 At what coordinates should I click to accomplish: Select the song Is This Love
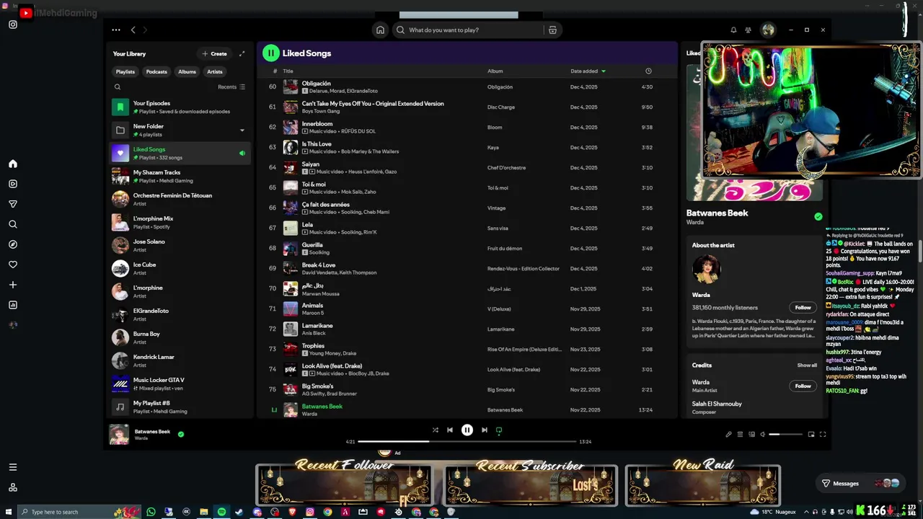tap(316, 144)
